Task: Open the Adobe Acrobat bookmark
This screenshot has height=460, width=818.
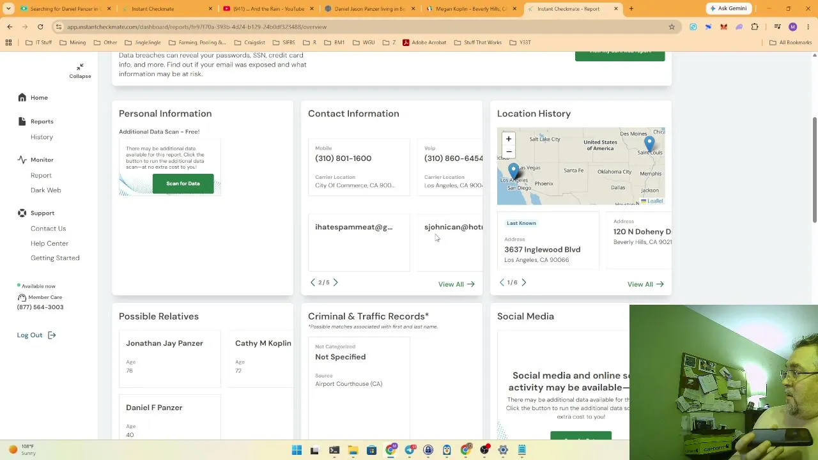Action: pyautogui.click(x=424, y=43)
